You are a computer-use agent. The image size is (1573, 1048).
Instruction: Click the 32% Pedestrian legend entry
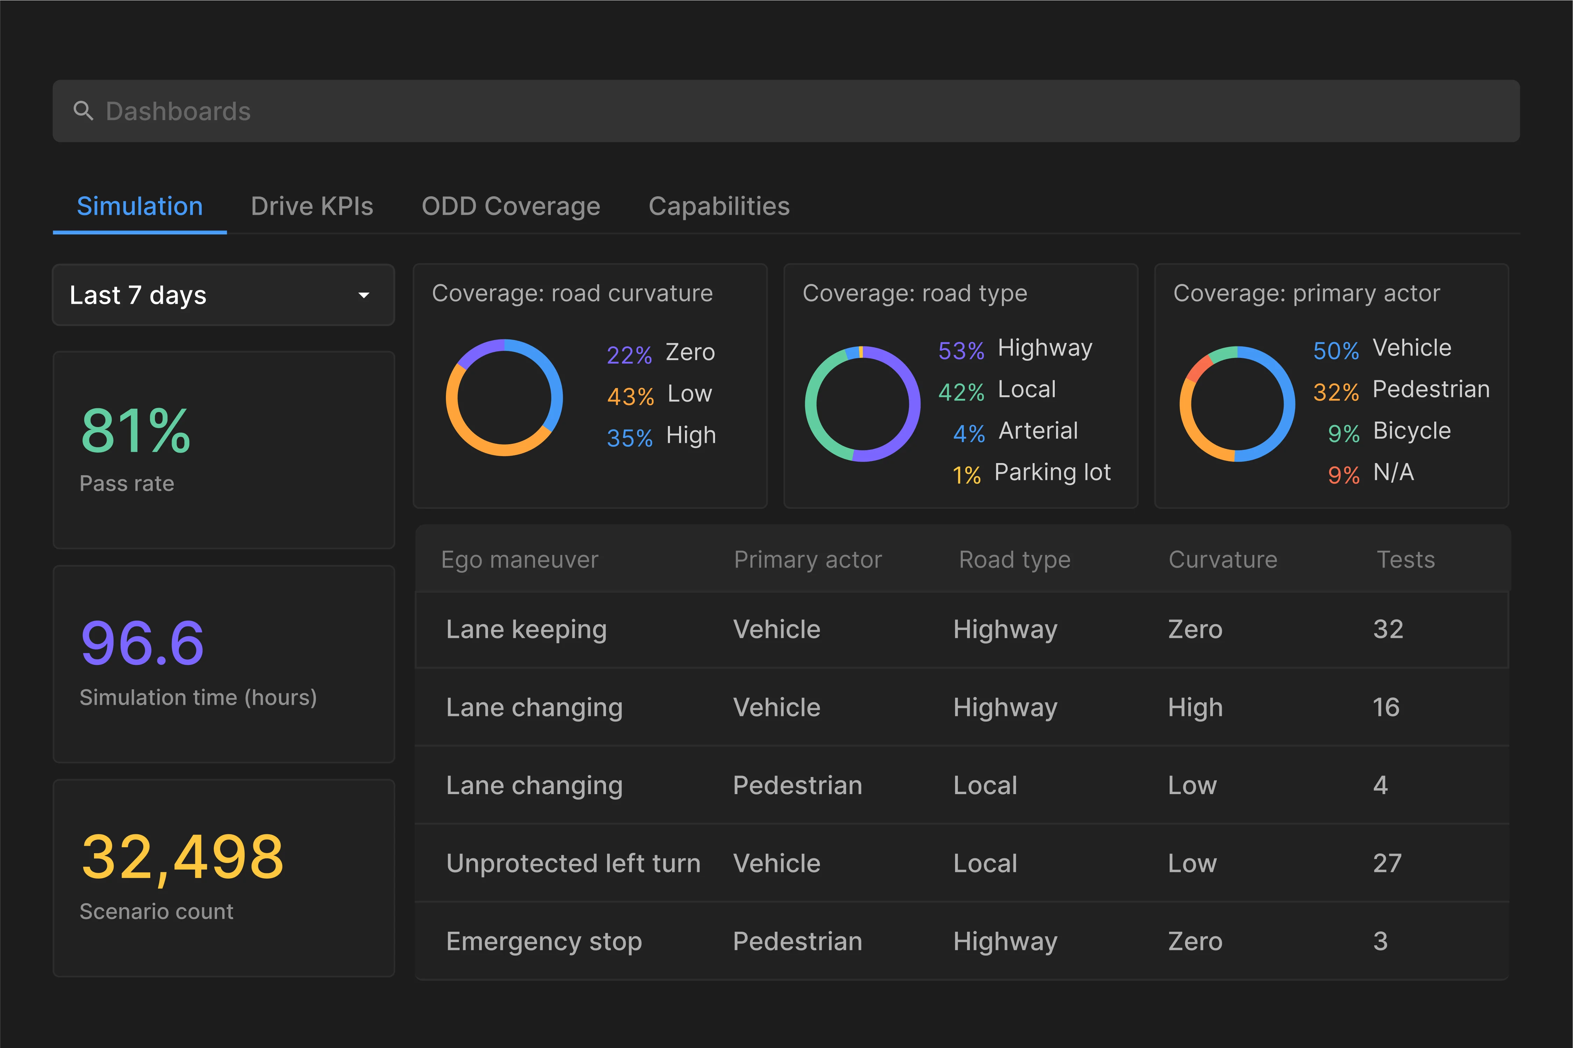coord(1401,390)
